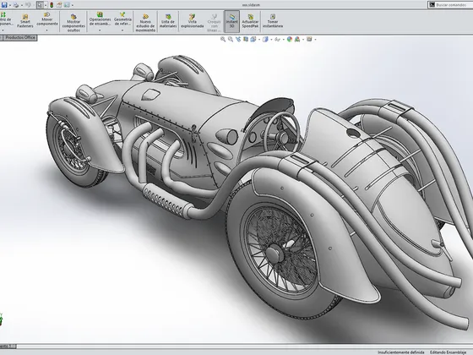
Task: Click View orientation icon
Action: pyautogui.click(x=253, y=39)
